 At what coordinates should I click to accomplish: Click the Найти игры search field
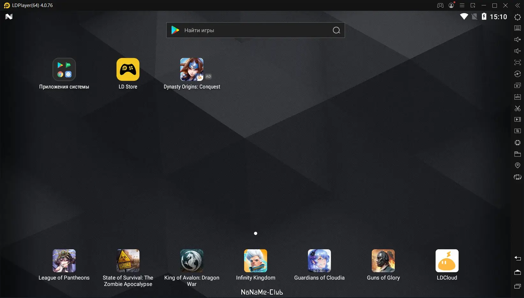[x=256, y=30]
